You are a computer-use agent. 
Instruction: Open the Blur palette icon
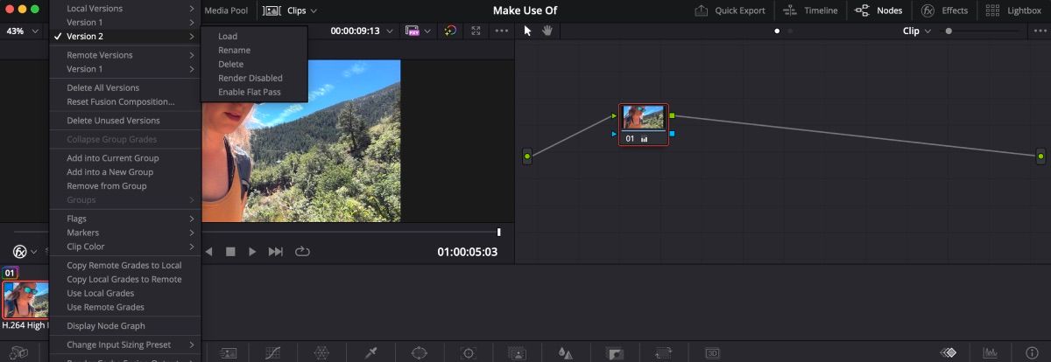click(x=566, y=352)
